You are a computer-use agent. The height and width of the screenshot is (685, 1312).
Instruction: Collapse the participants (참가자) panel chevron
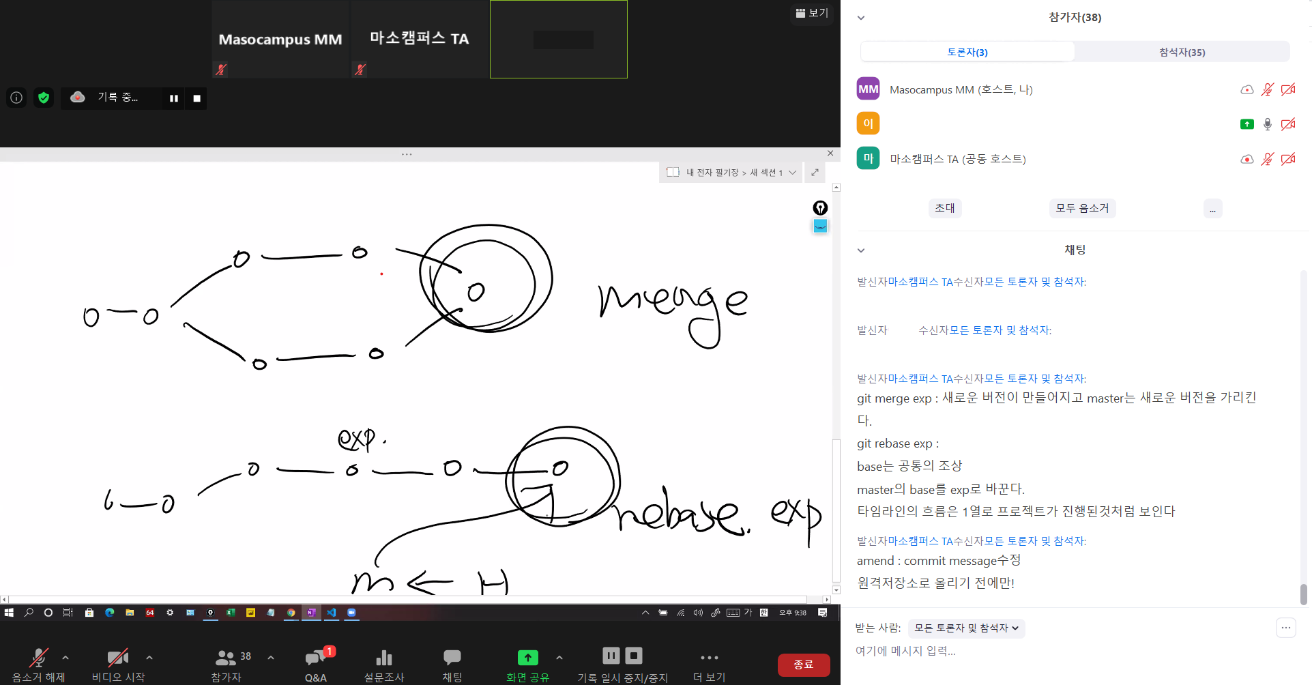click(x=861, y=18)
